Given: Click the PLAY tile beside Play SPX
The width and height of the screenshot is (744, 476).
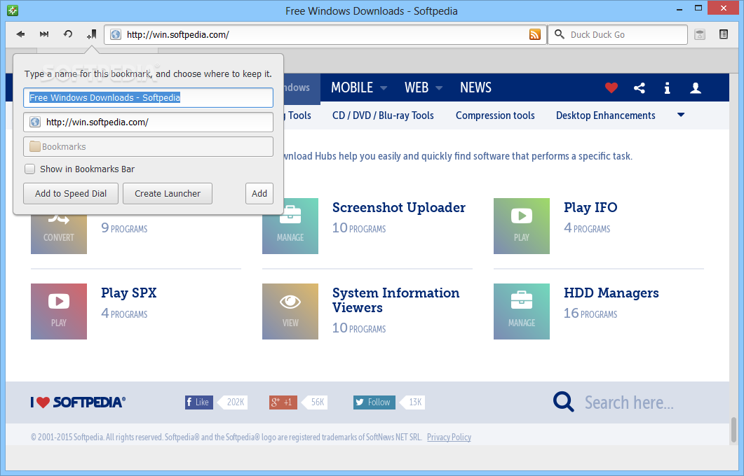Looking at the screenshot, I should tap(59, 311).
